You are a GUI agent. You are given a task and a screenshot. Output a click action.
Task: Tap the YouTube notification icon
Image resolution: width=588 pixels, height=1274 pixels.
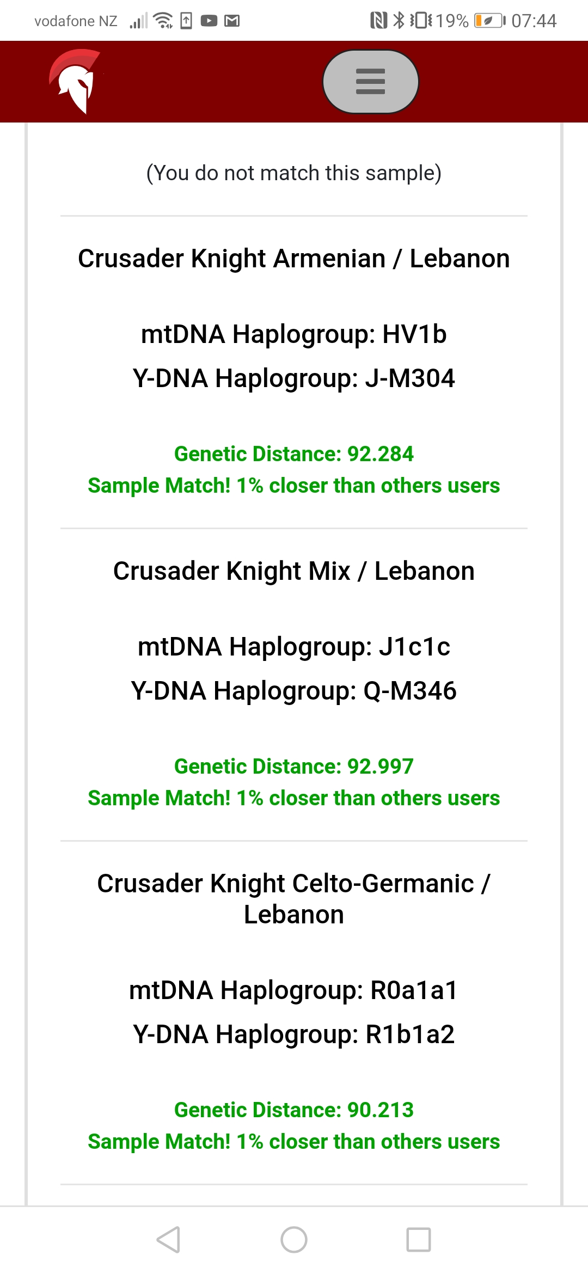(x=209, y=21)
